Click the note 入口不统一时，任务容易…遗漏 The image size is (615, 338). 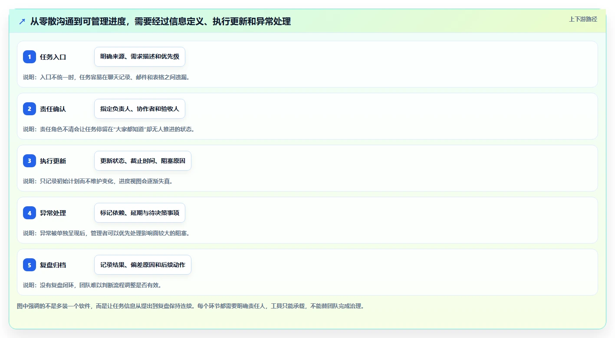tap(106, 77)
